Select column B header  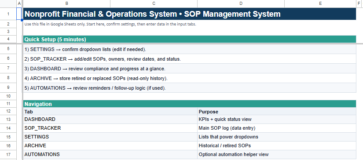(67, 4)
